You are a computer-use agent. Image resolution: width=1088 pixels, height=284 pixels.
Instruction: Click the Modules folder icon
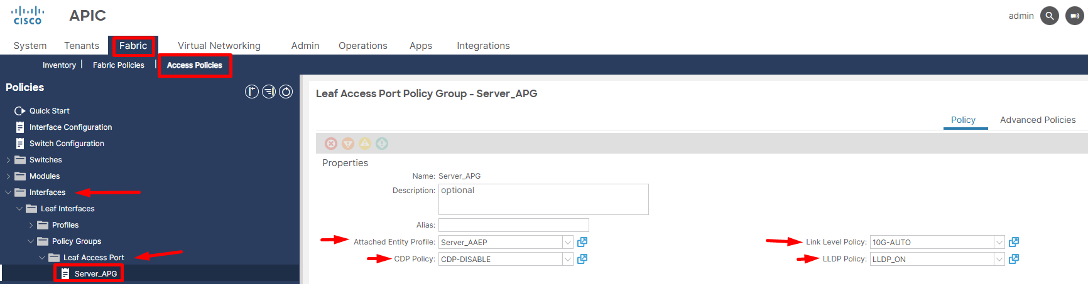click(20, 176)
